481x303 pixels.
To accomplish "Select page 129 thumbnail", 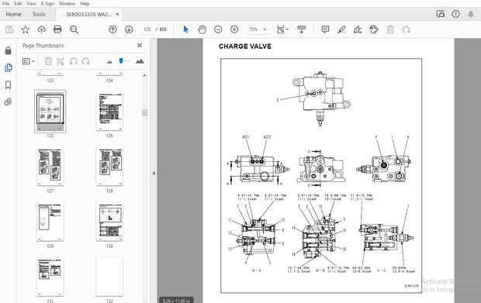I will click(50, 222).
